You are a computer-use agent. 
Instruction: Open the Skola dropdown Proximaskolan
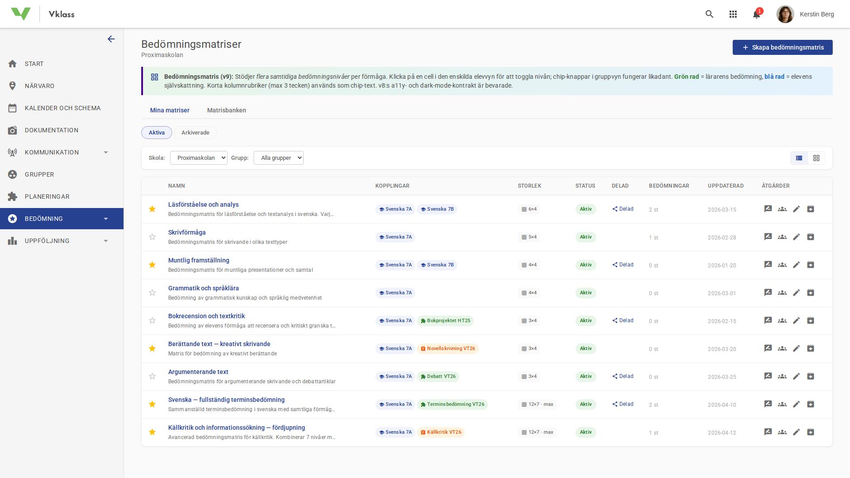click(x=199, y=158)
